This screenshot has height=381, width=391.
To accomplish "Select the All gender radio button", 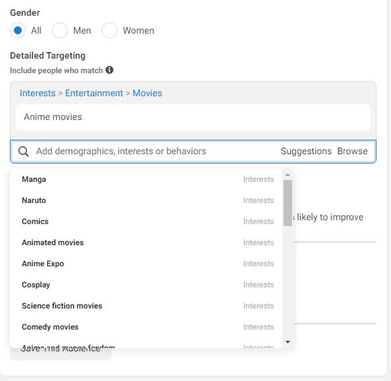I will coord(18,30).
